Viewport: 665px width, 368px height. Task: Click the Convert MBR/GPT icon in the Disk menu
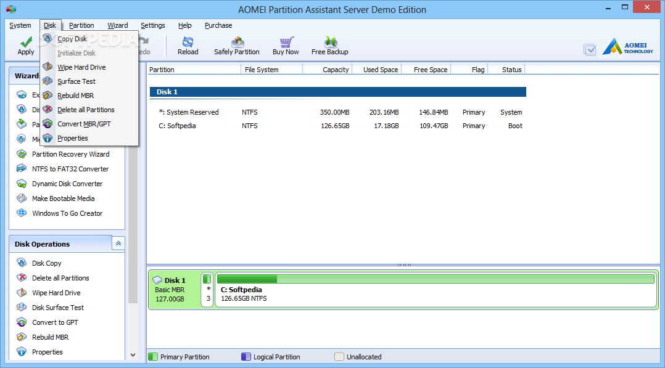tap(48, 124)
